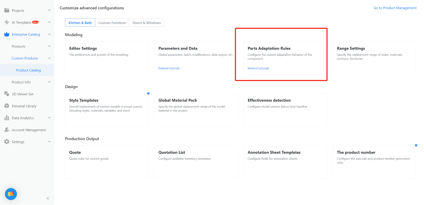Click the Projects folder icon
This screenshot has height=205, width=424.
(7, 10)
